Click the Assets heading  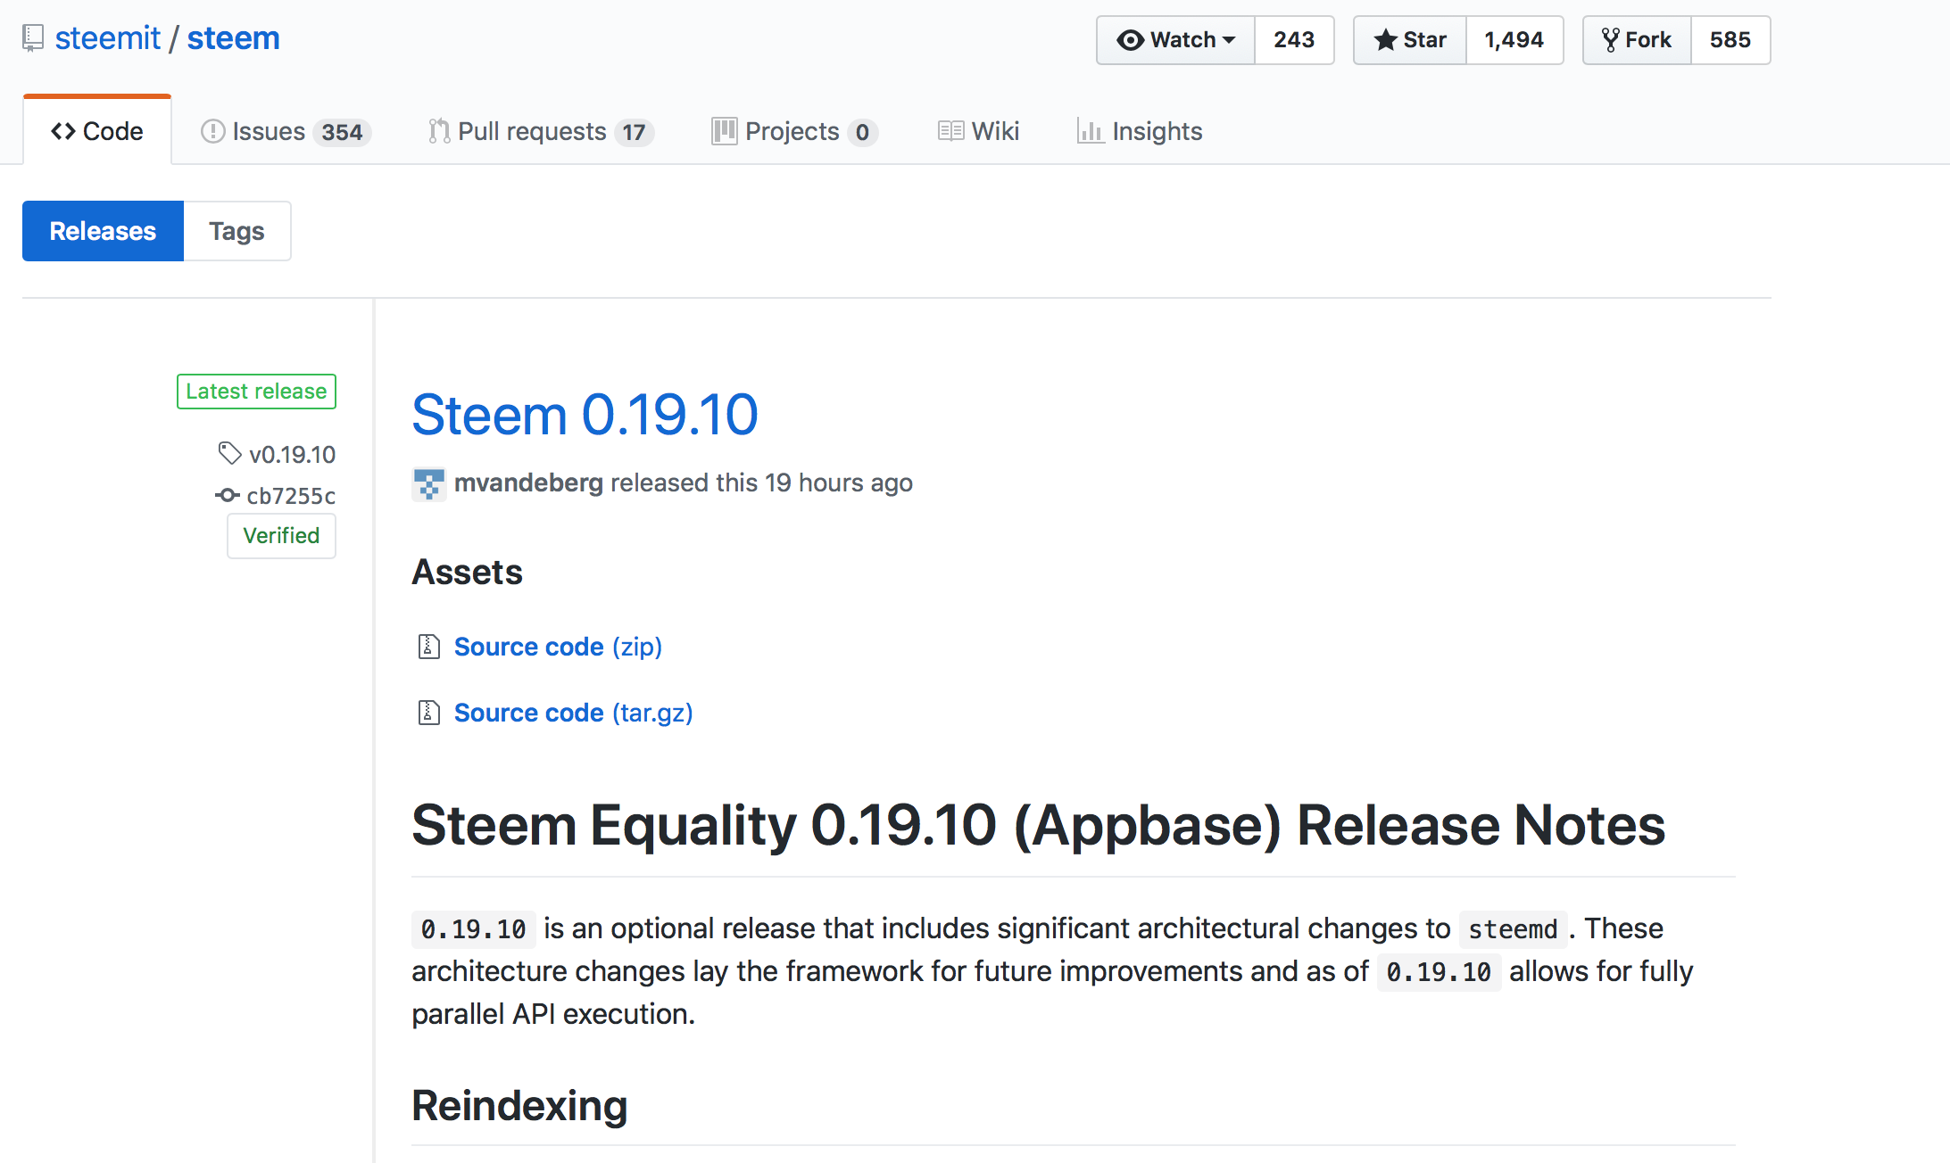click(x=467, y=572)
